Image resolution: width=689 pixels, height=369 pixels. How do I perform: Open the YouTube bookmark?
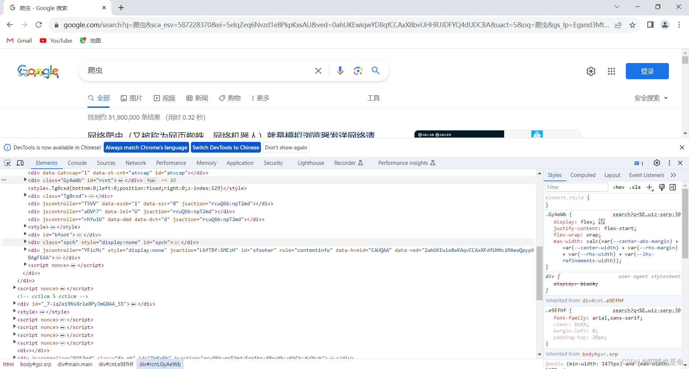56,41
